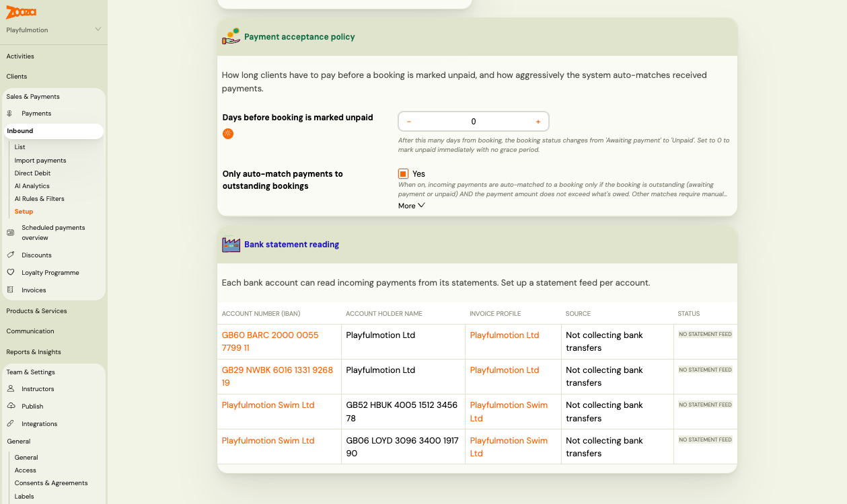Viewport: 847px width, 504px height.
Task: Select the GB52 HBUK 4005 1512 3456 78 cell
Action: click(x=402, y=411)
